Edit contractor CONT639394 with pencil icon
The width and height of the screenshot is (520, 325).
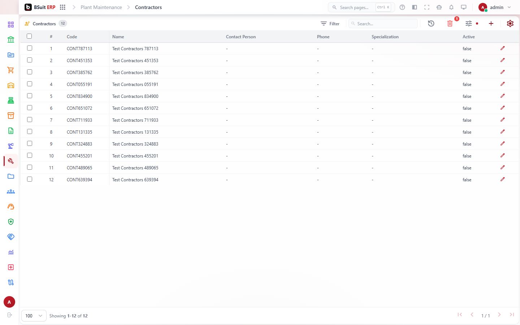point(503,179)
